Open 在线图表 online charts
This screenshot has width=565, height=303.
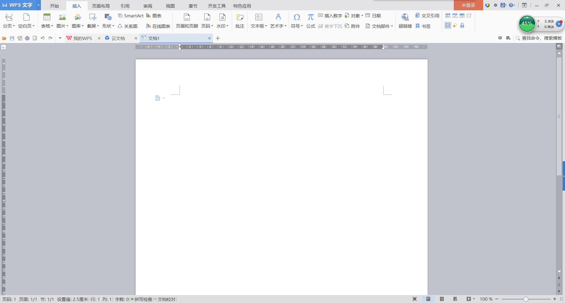click(x=158, y=26)
